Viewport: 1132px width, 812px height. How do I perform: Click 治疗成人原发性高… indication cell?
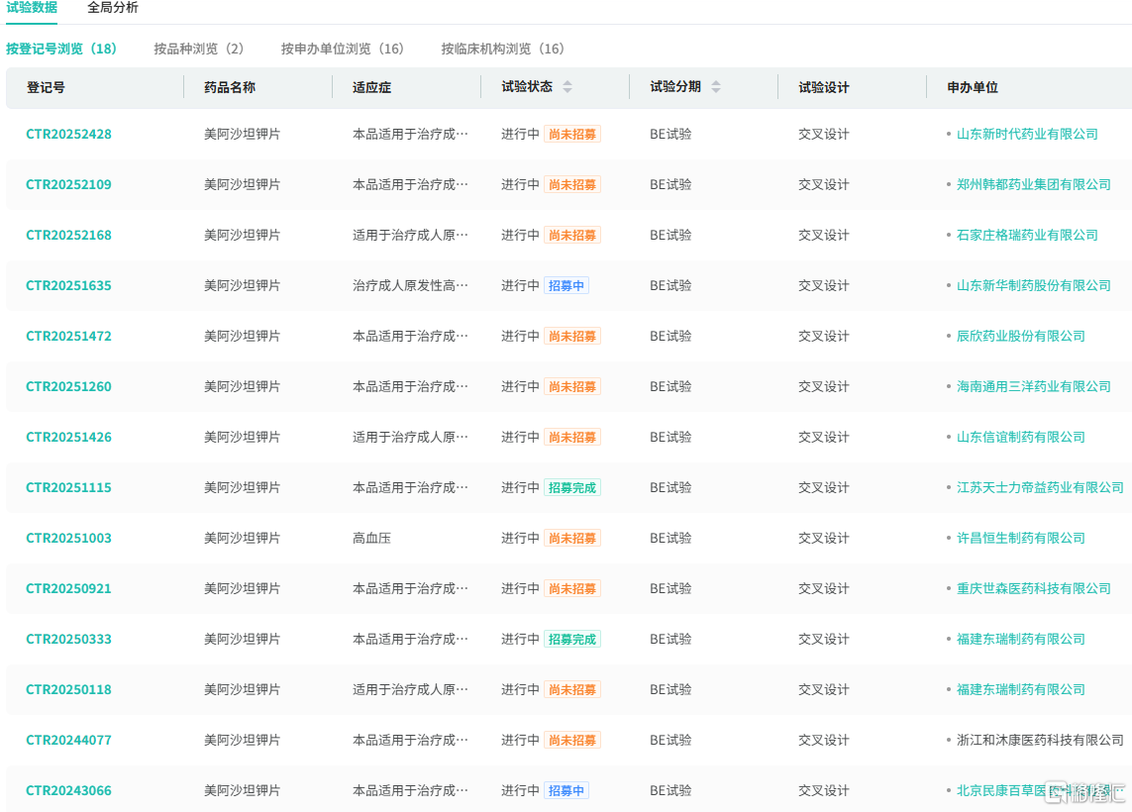tap(410, 286)
